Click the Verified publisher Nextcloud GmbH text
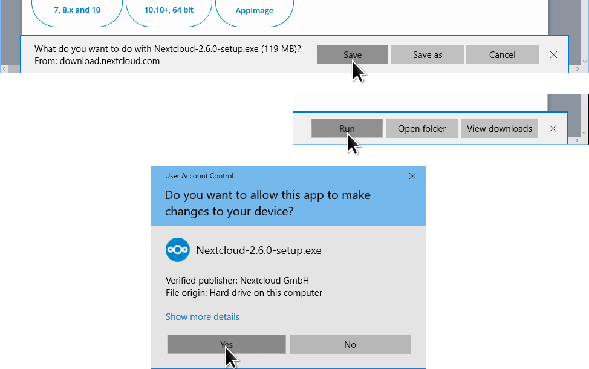This screenshot has height=369, width=589. (237, 281)
